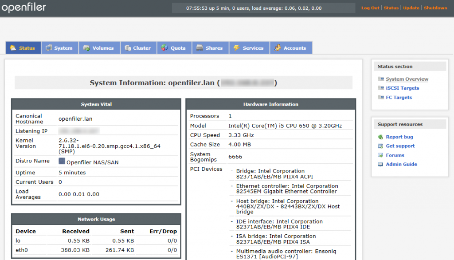This screenshot has width=454, height=260.
Task: Click the eth0 device row label
Action: [22, 250]
